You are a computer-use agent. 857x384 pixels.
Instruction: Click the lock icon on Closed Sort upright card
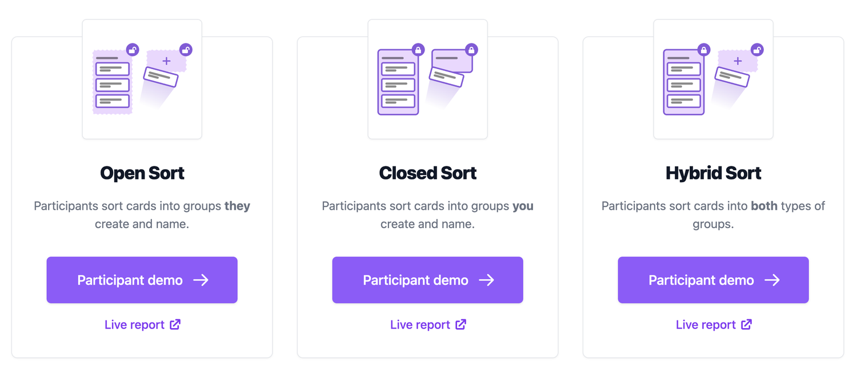(x=418, y=50)
